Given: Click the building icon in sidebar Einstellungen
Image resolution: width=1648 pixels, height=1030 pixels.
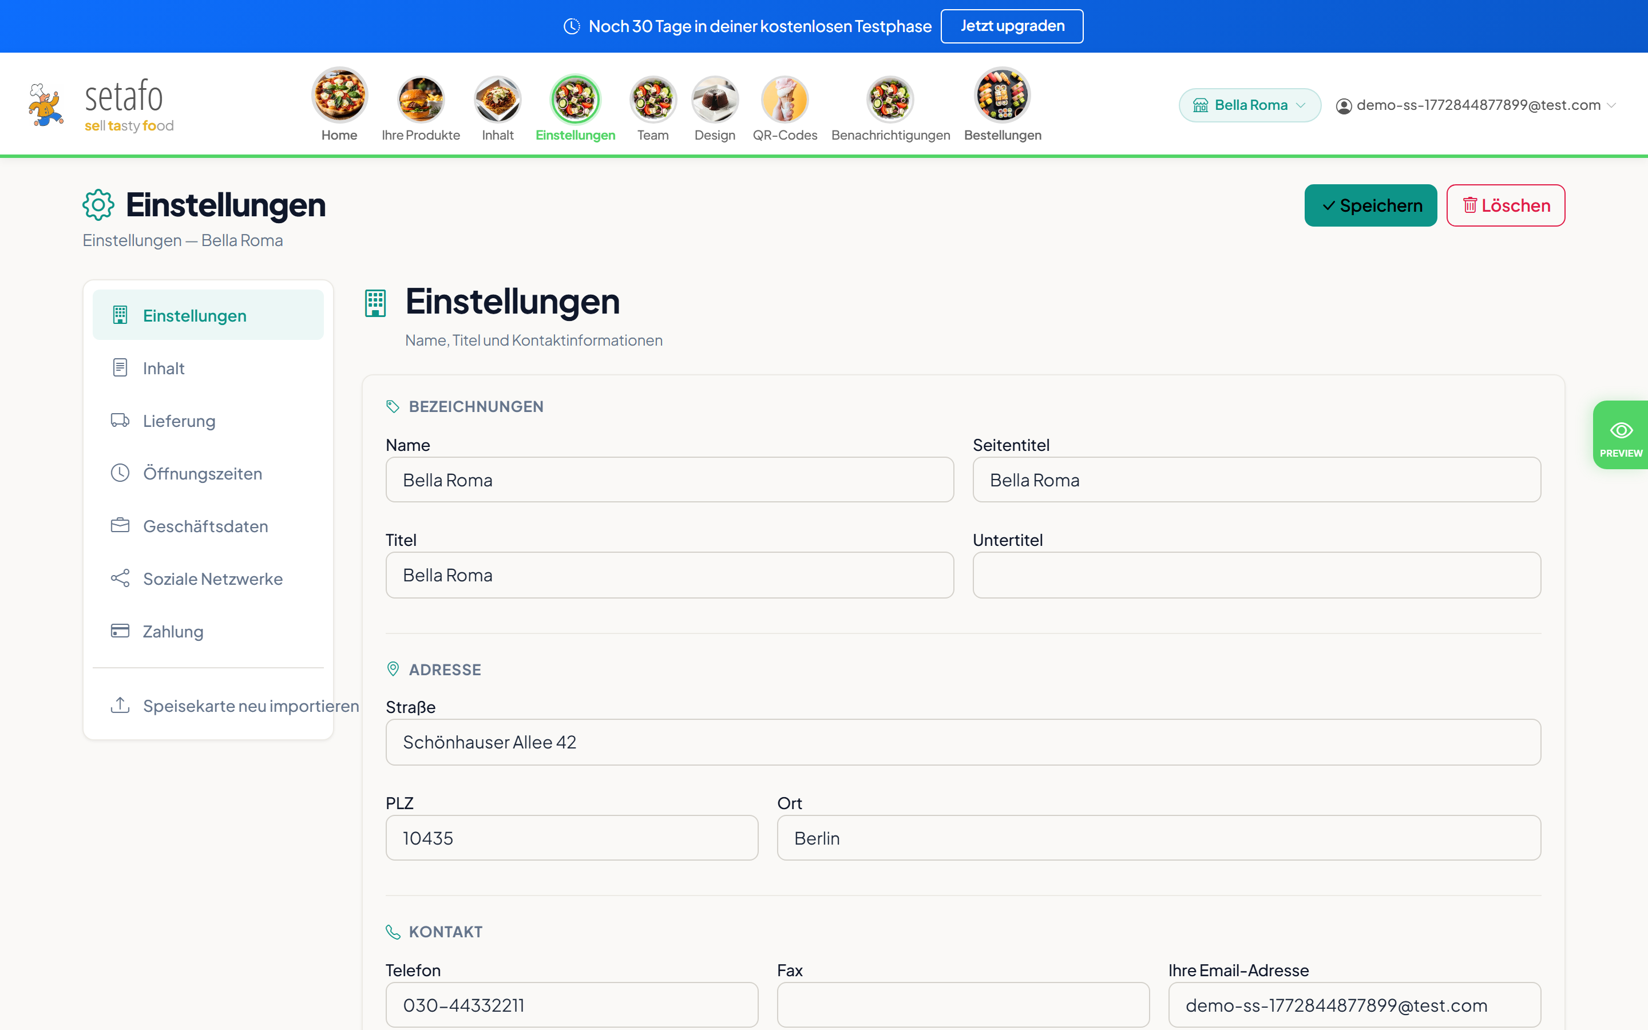Looking at the screenshot, I should (x=120, y=315).
